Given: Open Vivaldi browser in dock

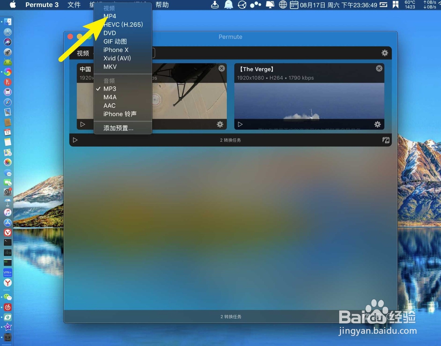Looking at the screenshot, I should tap(7, 232).
